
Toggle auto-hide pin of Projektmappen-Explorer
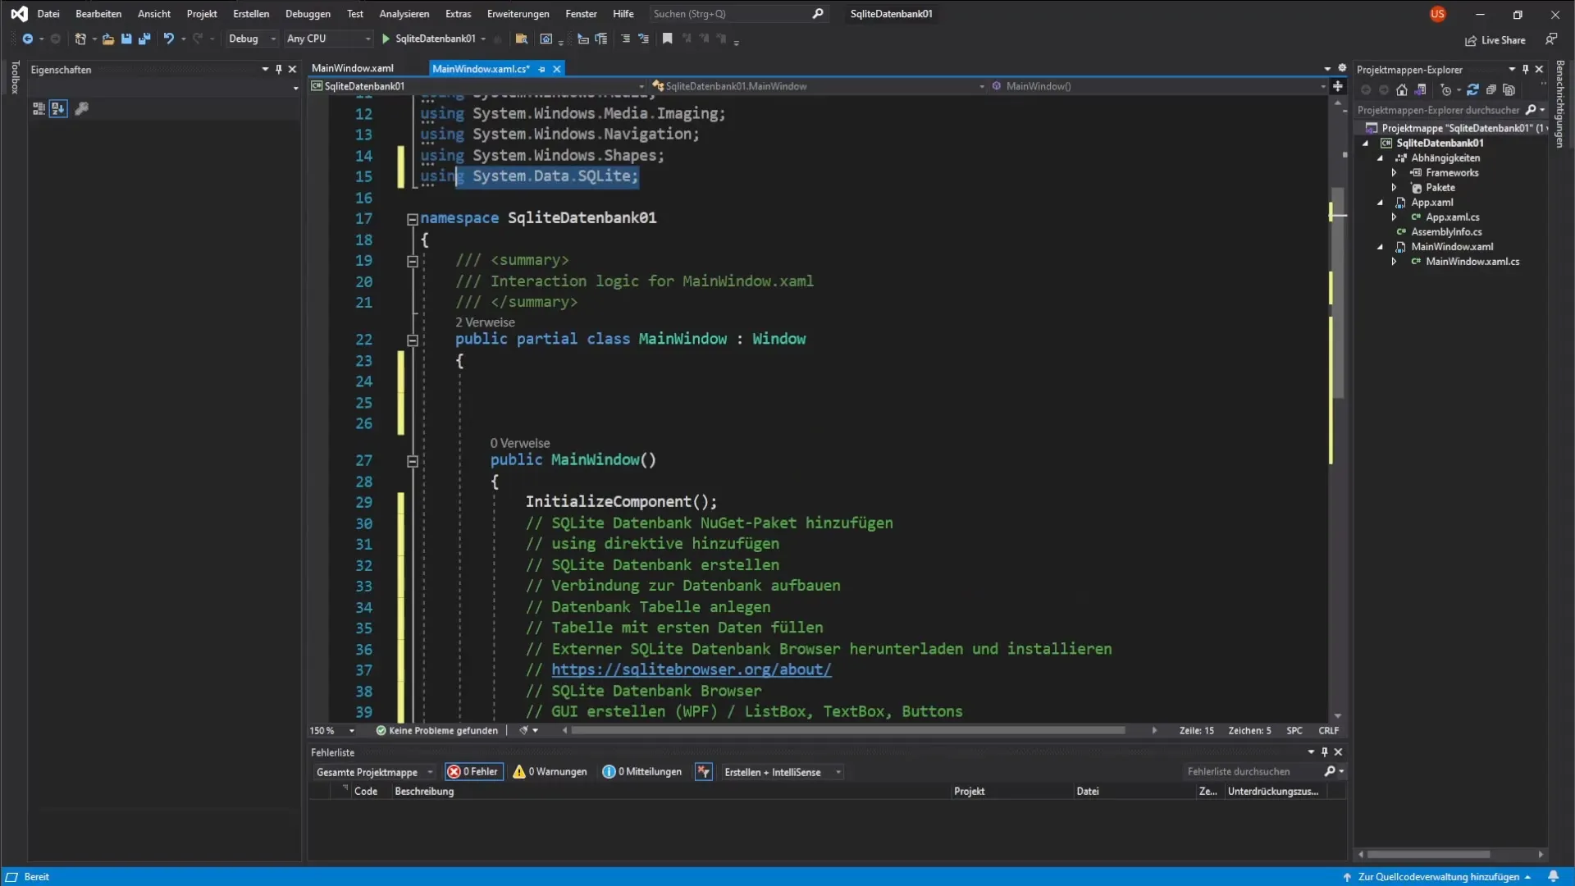1526,70
